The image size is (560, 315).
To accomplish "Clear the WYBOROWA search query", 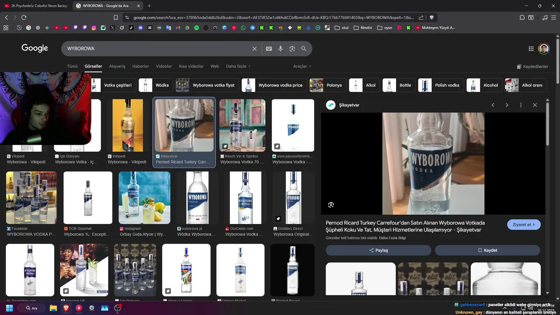I will (x=254, y=49).
